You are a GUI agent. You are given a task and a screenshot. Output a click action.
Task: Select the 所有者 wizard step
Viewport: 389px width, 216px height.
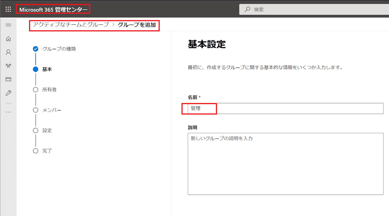tap(49, 90)
